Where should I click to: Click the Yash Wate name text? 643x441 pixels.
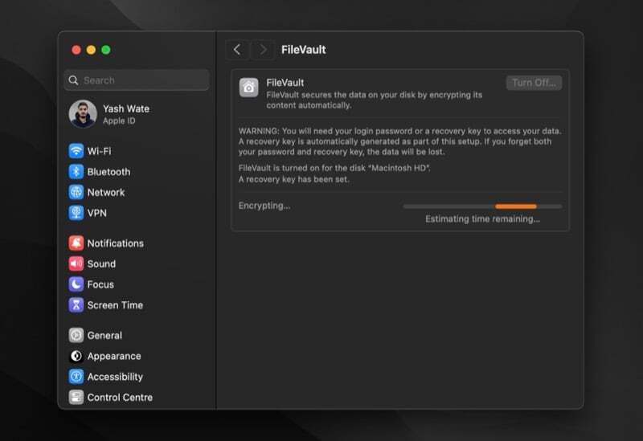click(126, 108)
